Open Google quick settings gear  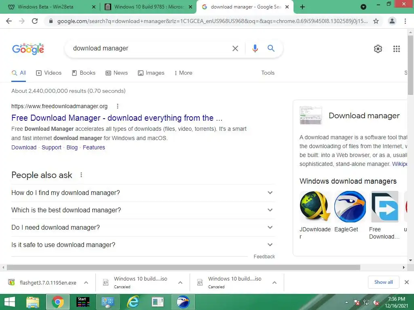[378, 49]
